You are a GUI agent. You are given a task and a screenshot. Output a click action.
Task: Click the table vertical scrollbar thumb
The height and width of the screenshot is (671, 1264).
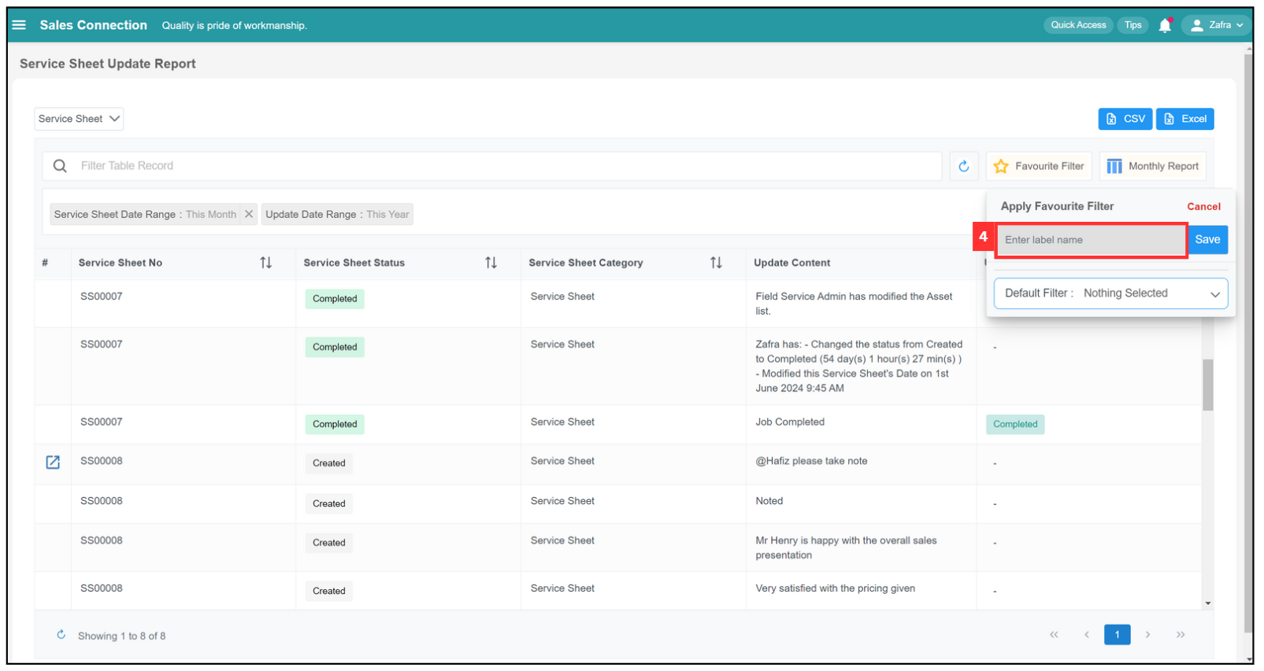[1207, 385]
